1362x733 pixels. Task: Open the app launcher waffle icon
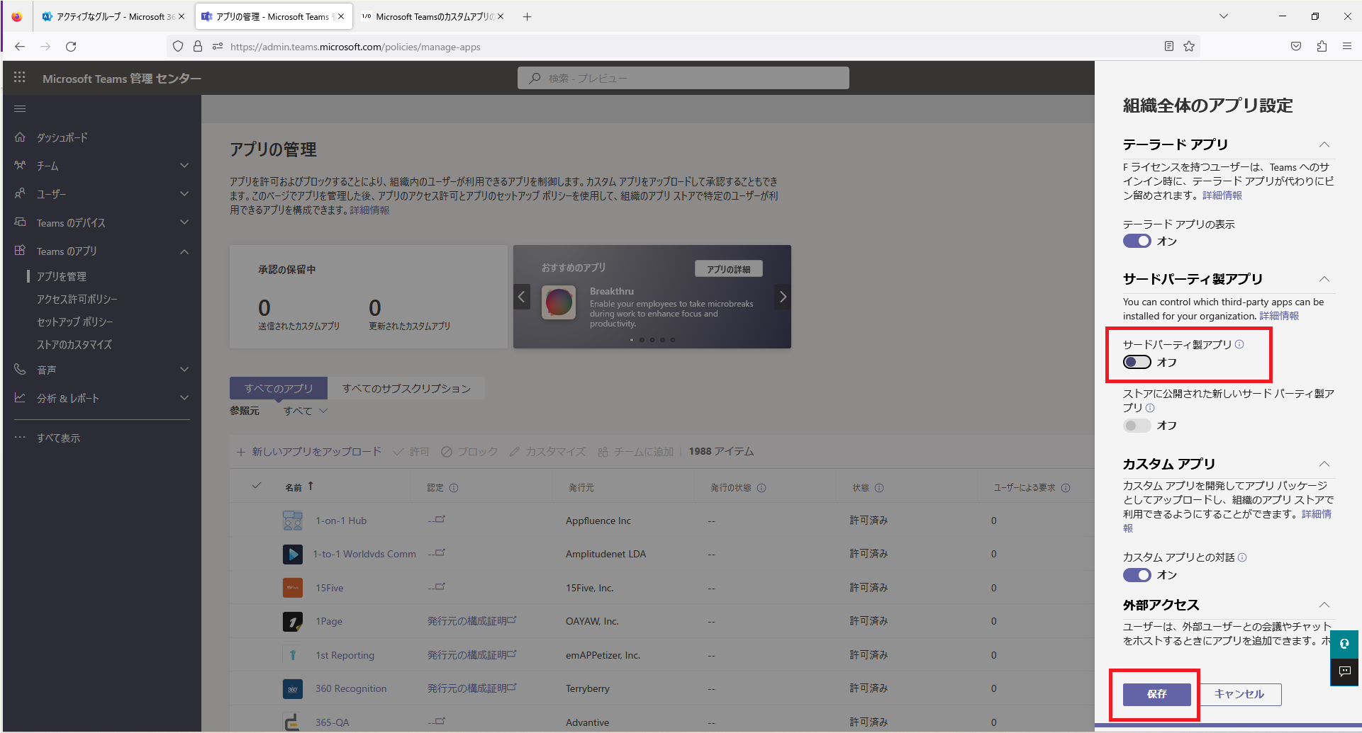coord(20,78)
